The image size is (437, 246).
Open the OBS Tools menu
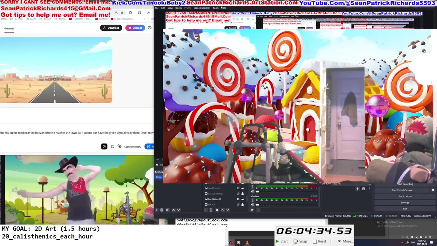pyautogui.click(x=215, y=8)
